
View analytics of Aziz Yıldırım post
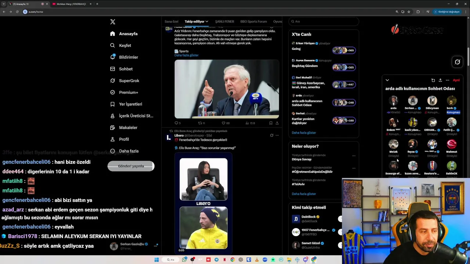tap(250, 123)
